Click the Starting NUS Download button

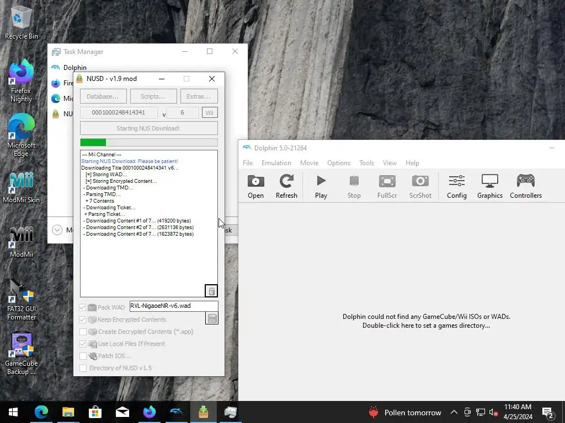pyautogui.click(x=149, y=128)
